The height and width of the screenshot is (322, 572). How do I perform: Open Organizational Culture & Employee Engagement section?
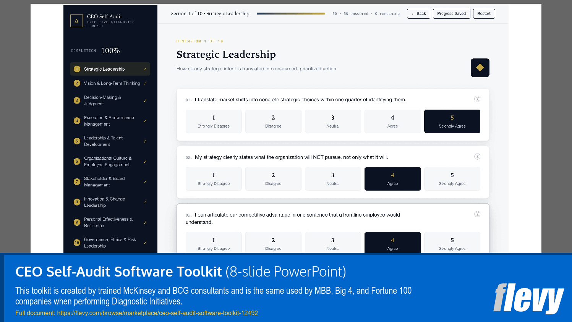[110, 161]
